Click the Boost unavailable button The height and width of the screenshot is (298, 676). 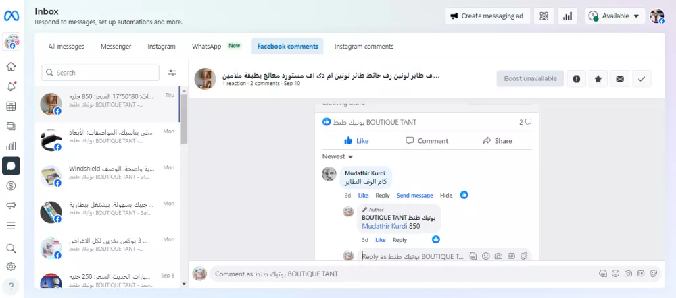530,79
